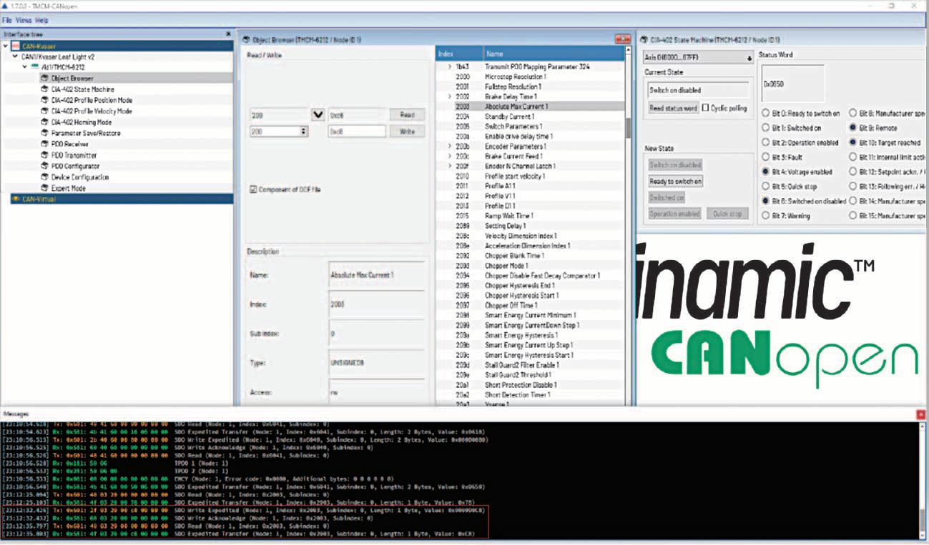Close the Interface tree panel

click(x=229, y=34)
